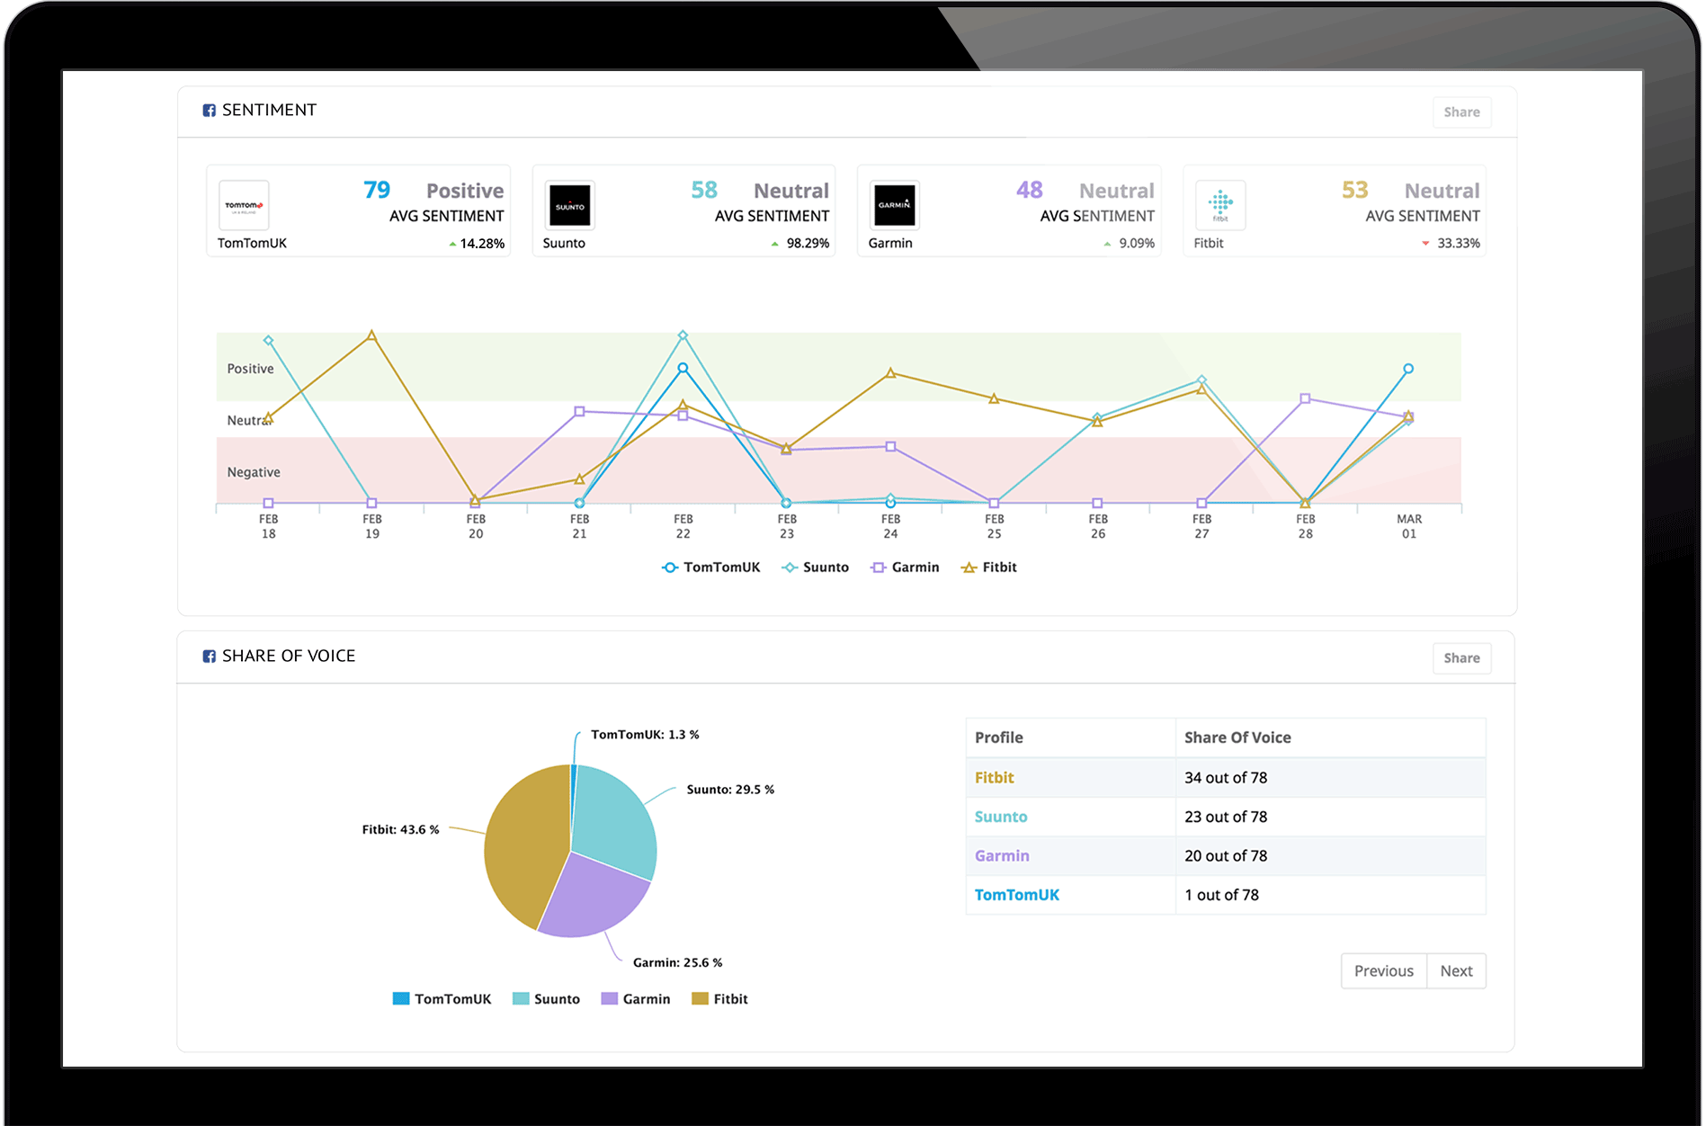This screenshot has width=1706, height=1126.
Task: Click the Share button in Share of Voice panel
Action: pos(1461,658)
